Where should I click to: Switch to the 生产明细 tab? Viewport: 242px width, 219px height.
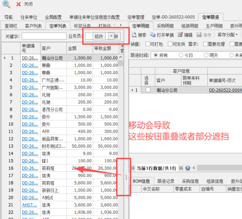pyautogui.click(x=214, y=26)
